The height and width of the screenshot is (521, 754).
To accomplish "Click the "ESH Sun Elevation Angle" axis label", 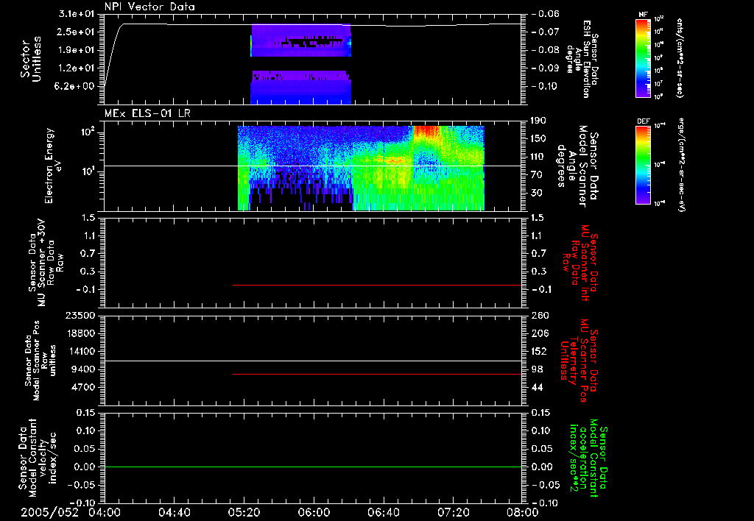I will [583, 59].
